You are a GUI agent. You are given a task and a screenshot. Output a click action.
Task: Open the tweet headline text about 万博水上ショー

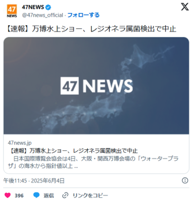(91, 29)
